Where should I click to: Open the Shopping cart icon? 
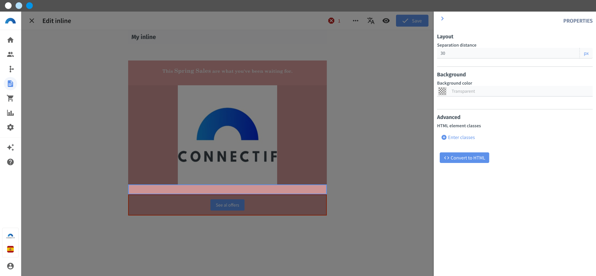[10, 98]
